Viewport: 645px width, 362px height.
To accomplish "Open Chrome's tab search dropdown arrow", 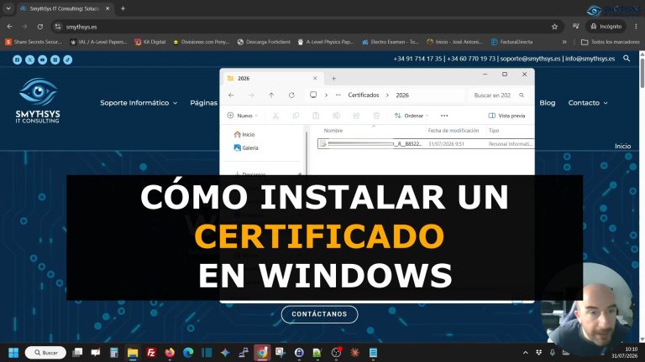I will (8, 8).
